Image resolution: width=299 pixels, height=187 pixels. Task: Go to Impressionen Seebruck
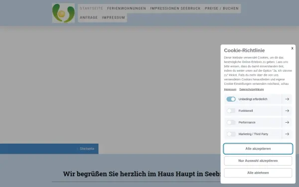coord(175,8)
